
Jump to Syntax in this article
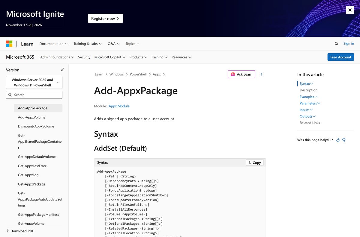(306, 84)
